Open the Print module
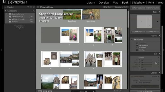This screenshot has height=92, width=165. (x=151, y=3)
